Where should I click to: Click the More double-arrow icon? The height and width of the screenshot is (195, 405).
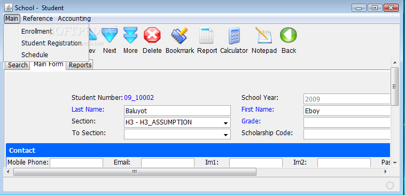pyautogui.click(x=130, y=35)
